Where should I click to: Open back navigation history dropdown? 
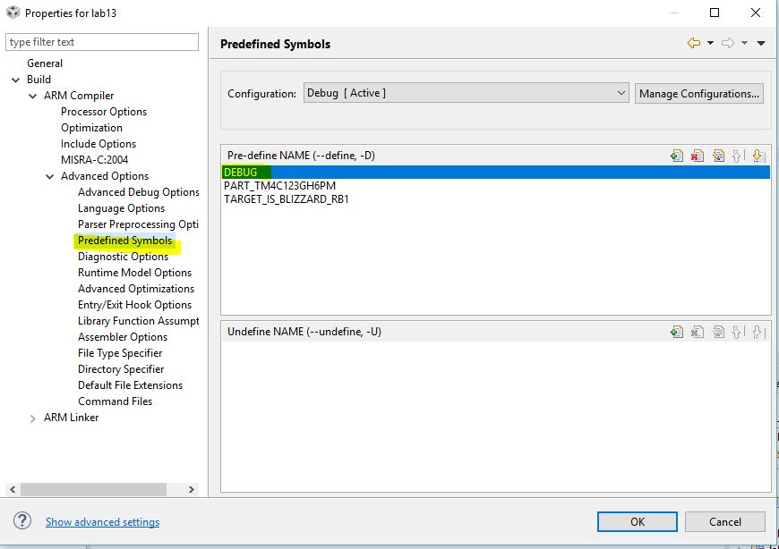(710, 43)
